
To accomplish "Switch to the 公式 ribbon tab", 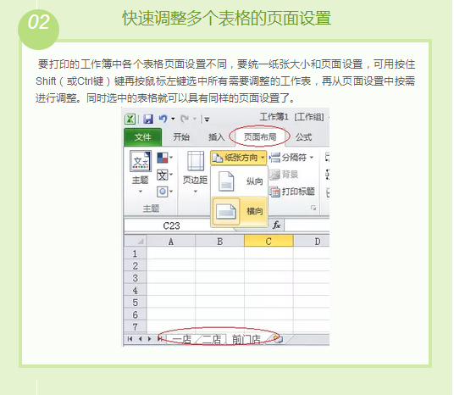I will [303, 137].
